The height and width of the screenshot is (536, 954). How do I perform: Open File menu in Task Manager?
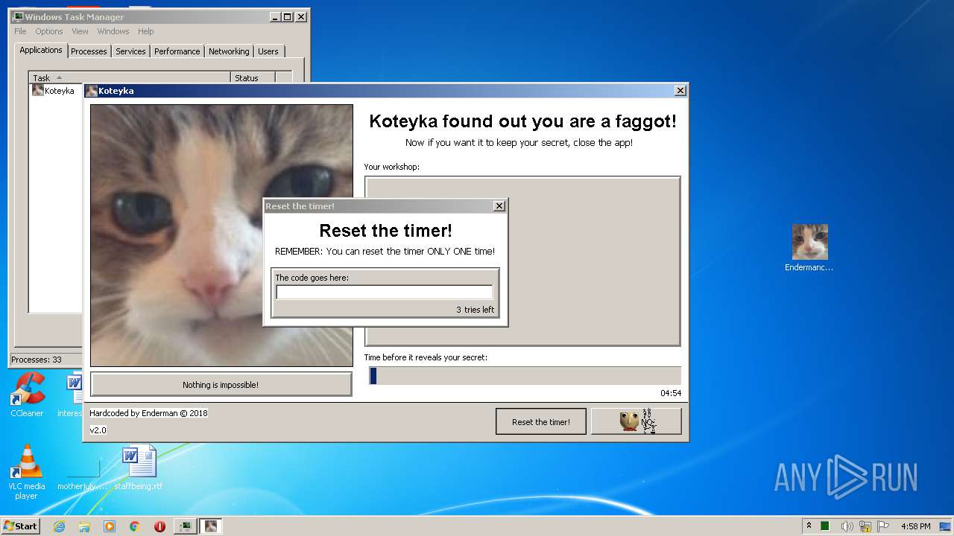click(x=20, y=31)
